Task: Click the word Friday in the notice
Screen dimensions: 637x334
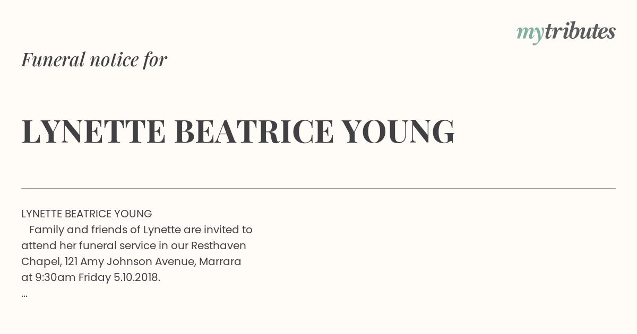Action: tap(94, 277)
